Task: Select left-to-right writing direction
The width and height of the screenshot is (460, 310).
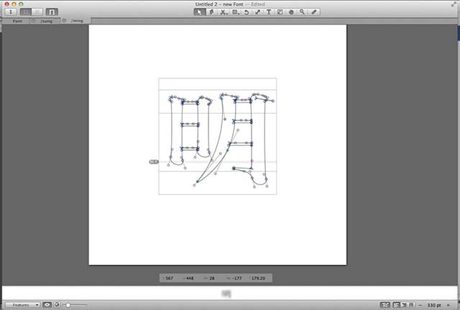Action: (x=396, y=305)
